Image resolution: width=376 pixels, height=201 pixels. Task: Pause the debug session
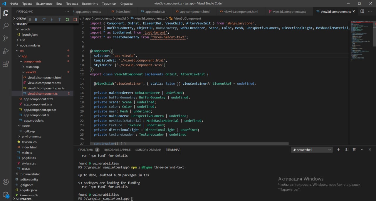point(36,19)
